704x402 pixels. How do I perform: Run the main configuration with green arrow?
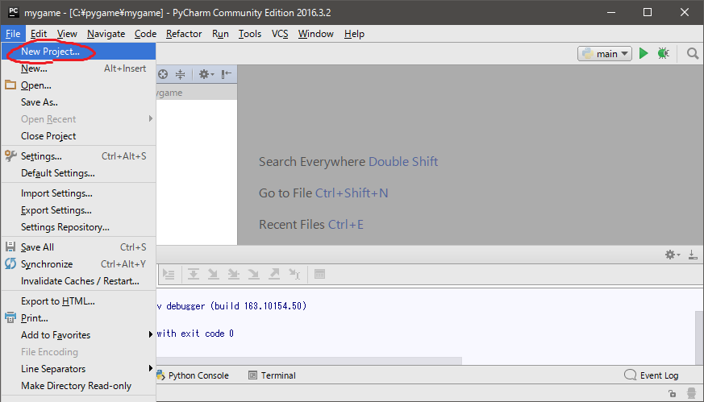pyautogui.click(x=644, y=53)
